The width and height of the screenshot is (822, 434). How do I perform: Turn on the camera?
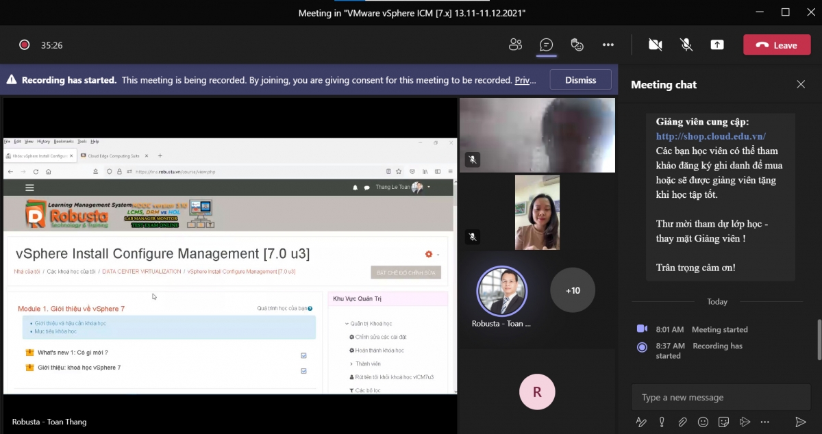point(656,45)
